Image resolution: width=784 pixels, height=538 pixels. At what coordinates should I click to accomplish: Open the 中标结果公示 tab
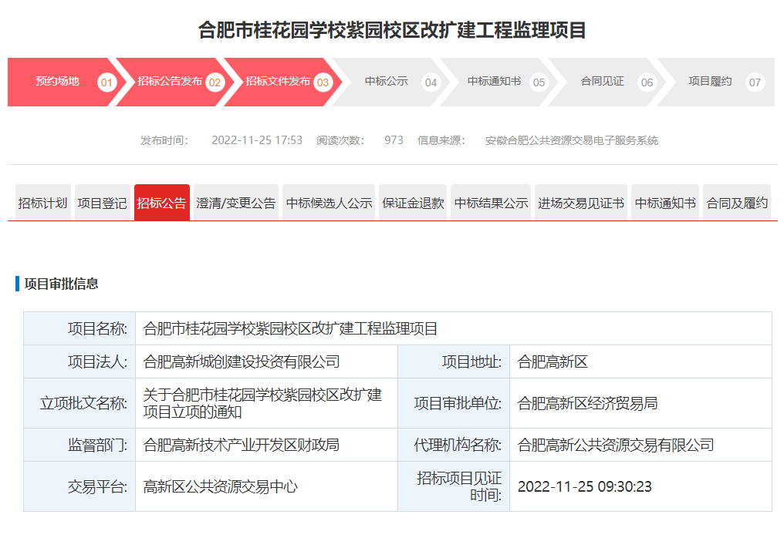491,203
